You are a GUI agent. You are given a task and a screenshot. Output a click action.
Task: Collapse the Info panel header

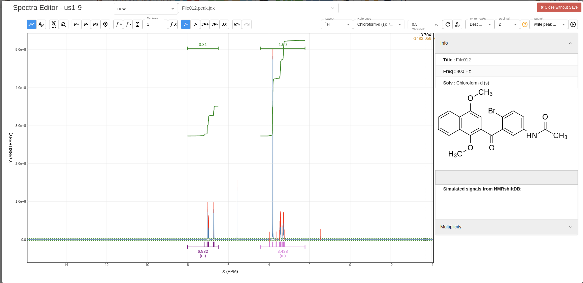click(507, 43)
